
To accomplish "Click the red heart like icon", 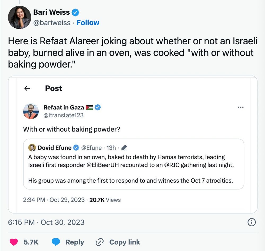I will pyautogui.click(x=14, y=242).
